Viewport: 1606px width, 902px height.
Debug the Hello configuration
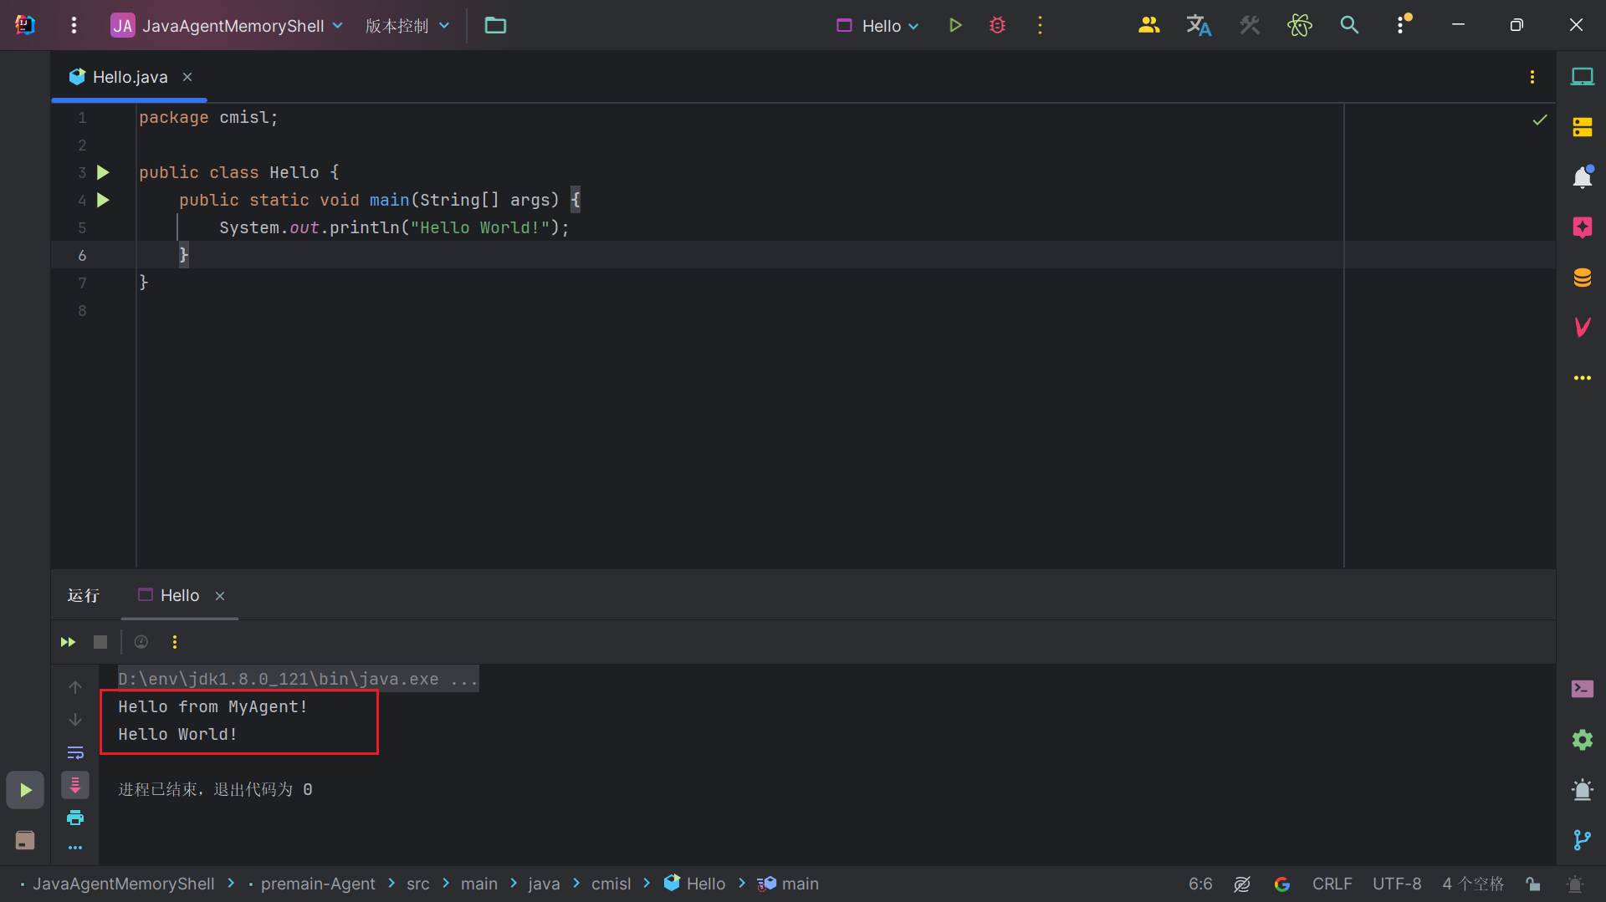tap(997, 25)
